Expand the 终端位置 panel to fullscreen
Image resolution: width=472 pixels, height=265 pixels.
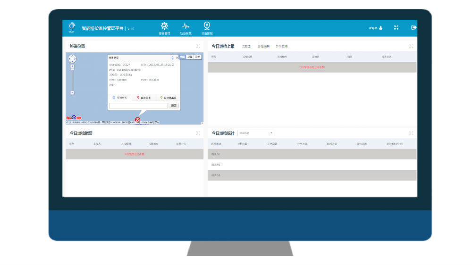click(198, 46)
